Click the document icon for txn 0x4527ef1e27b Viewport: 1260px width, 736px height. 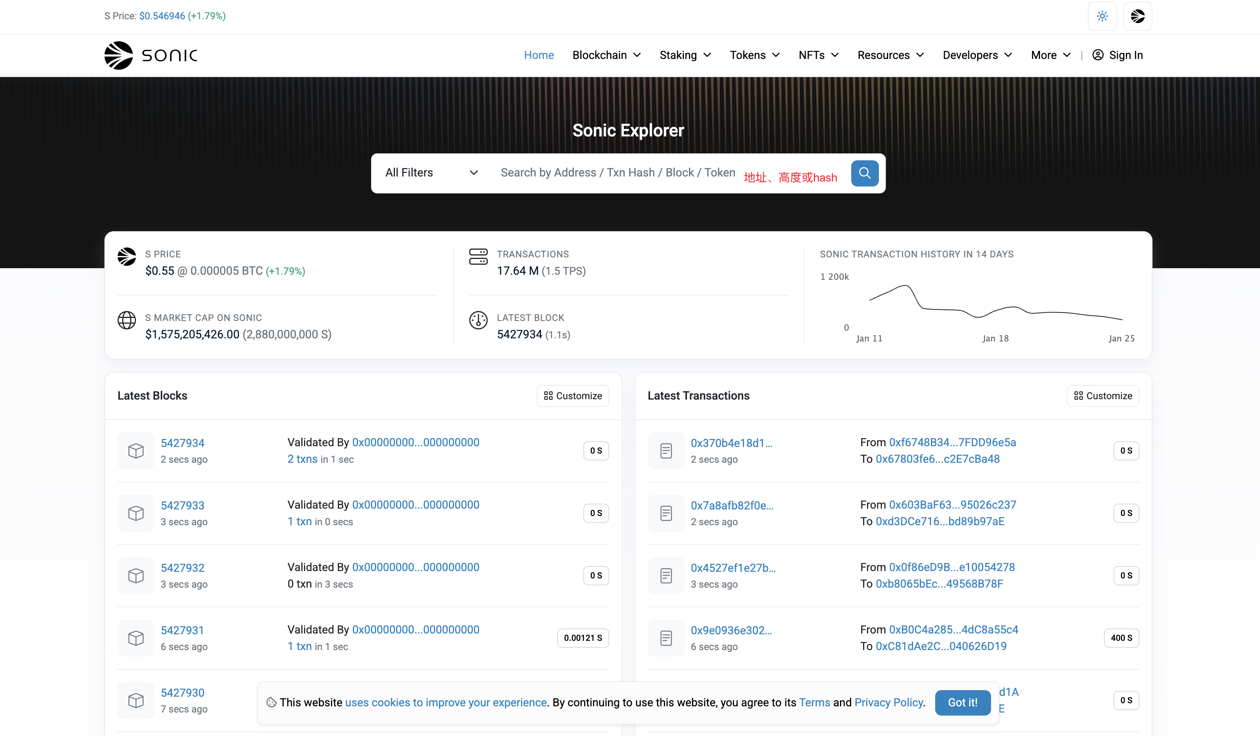[x=666, y=575]
